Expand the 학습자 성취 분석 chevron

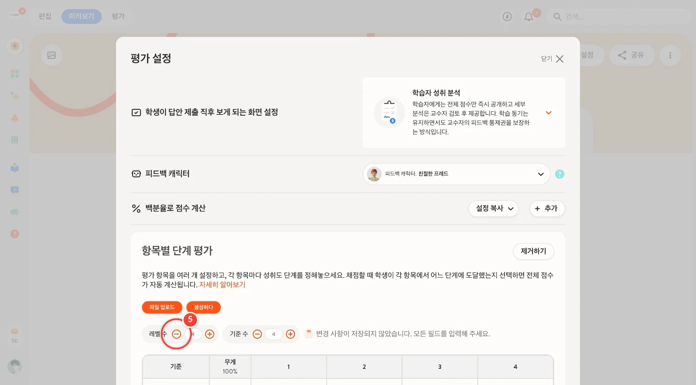tap(549, 113)
